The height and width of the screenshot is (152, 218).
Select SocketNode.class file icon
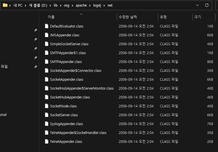(47, 106)
